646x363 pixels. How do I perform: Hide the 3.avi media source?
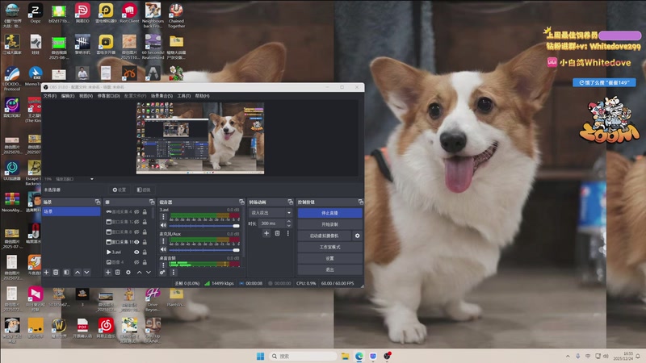coord(136,252)
